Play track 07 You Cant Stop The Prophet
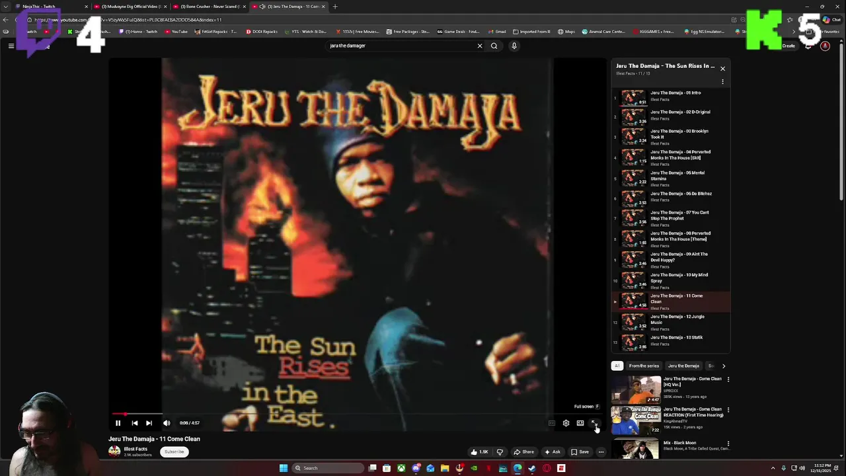This screenshot has width=846, height=476. pyautogui.click(x=671, y=219)
